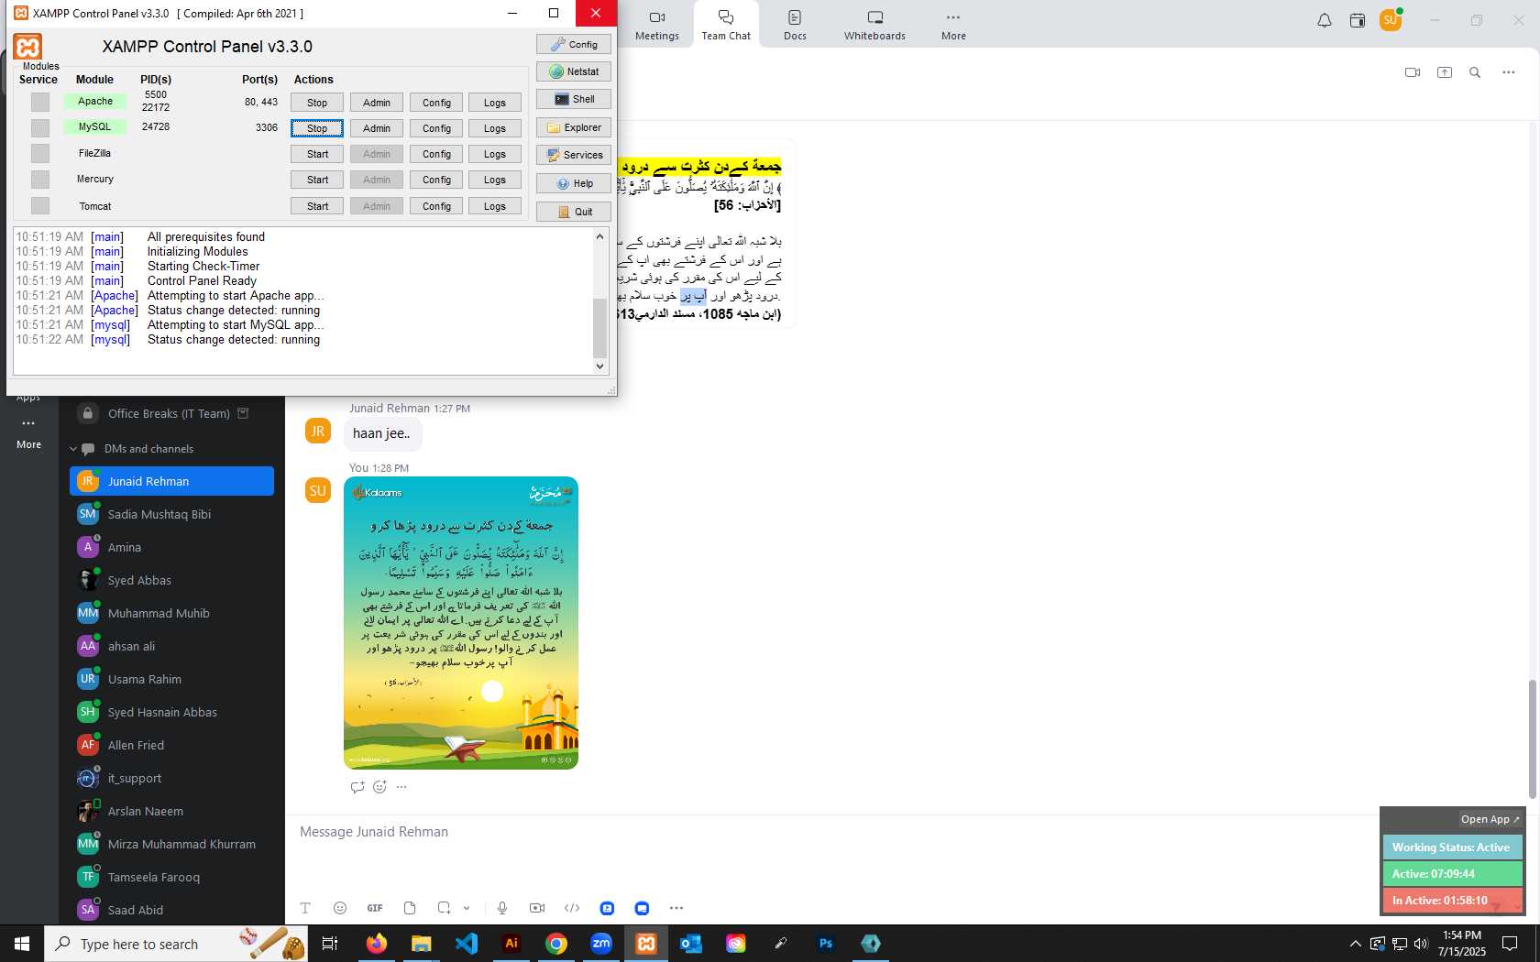This screenshot has width=1540, height=962.
Task: Stop the Apache module
Action: click(317, 103)
